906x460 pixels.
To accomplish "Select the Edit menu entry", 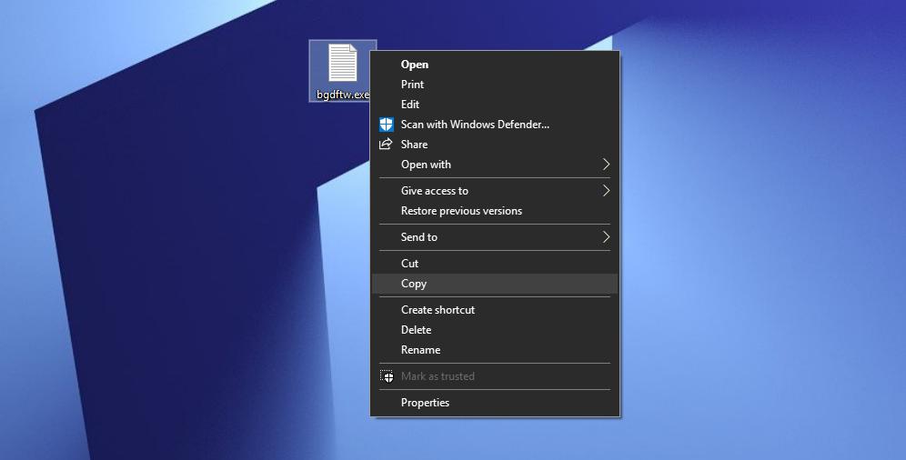I will [x=495, y=105].
